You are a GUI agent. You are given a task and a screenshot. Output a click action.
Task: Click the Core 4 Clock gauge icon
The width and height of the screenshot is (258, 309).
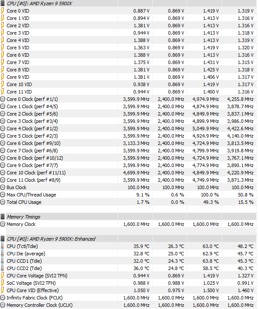(x=3, y=129)
